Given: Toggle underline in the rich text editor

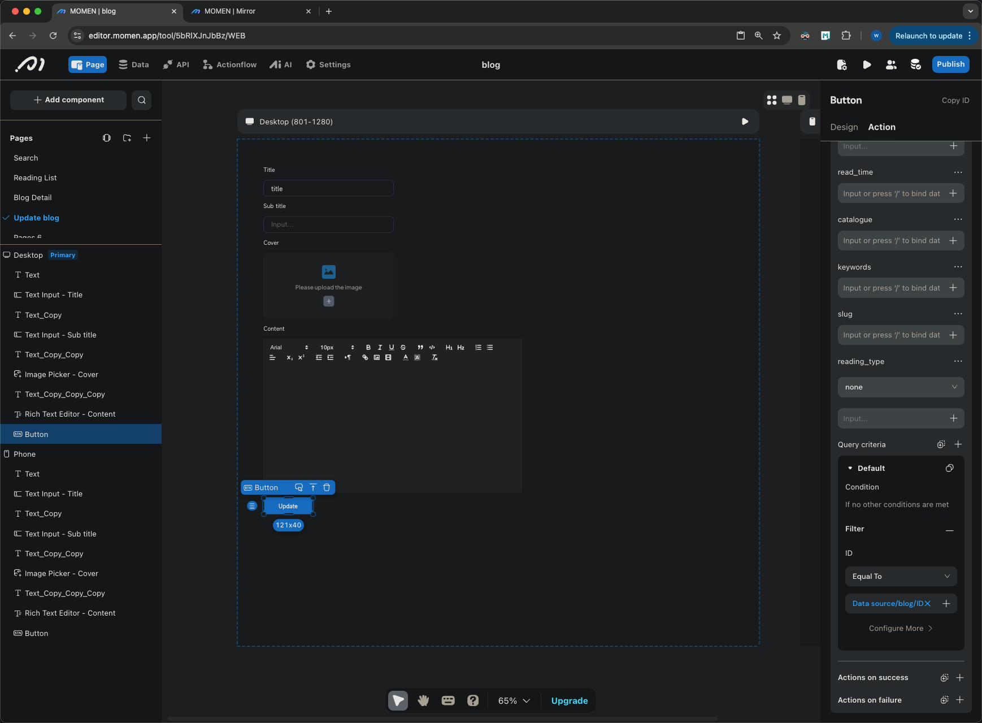Looking at the screenshot, I should (x=391, y=348).
